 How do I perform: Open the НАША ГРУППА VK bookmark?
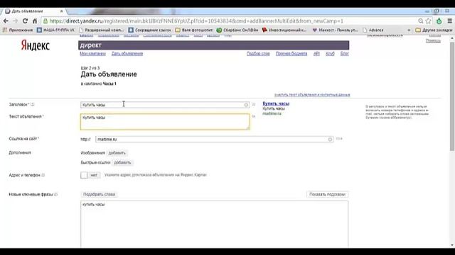[55, 30]
